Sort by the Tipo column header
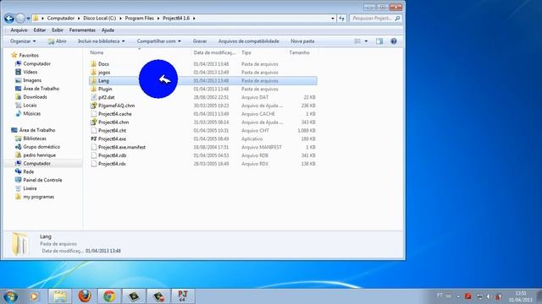 click(246, 52)
